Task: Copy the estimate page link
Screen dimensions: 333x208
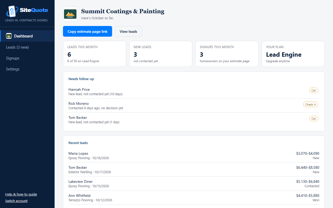Action: [87, 31]
